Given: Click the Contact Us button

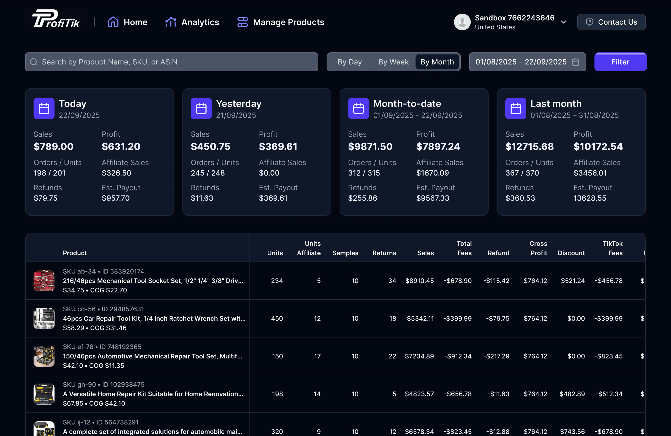Looking at the screenshot, I should 611,22.
